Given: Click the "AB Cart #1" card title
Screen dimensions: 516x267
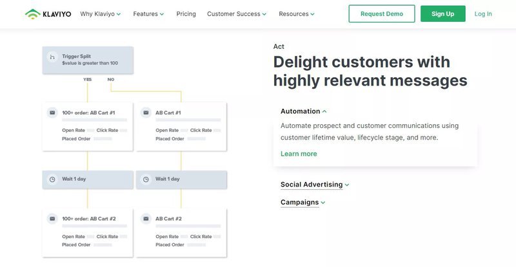Looking at the screenshot, I should (168, 113).
